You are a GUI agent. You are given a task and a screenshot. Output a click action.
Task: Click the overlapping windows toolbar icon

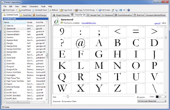pyautogui.click(x=116, y=10)
